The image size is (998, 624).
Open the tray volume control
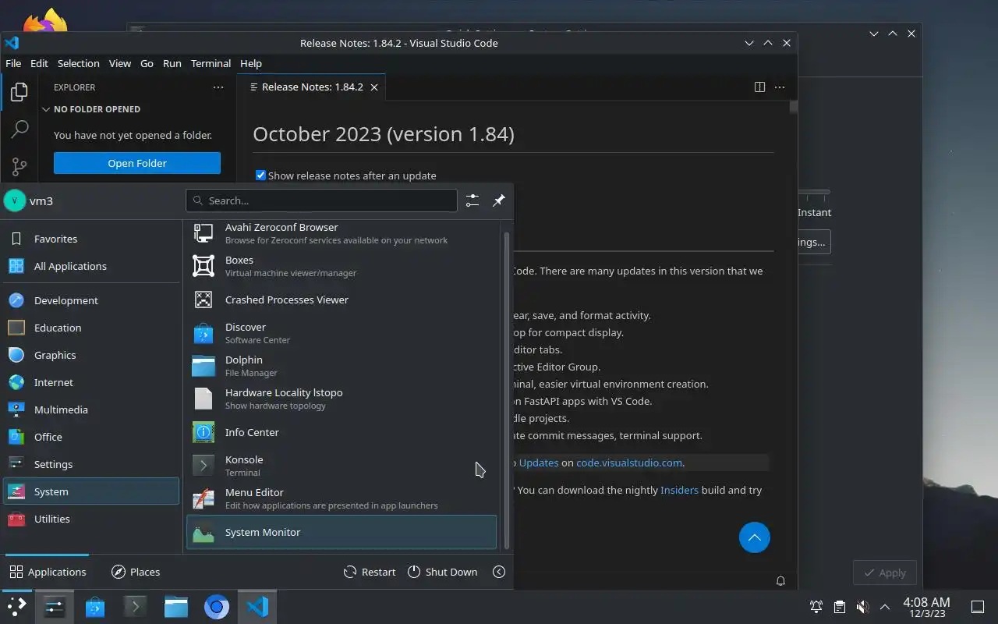click(862, 607)
